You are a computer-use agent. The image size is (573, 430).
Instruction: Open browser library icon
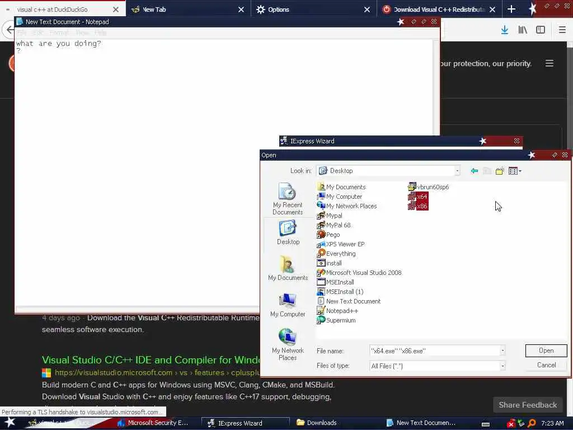pyautogui.click(x=523, y=30)
